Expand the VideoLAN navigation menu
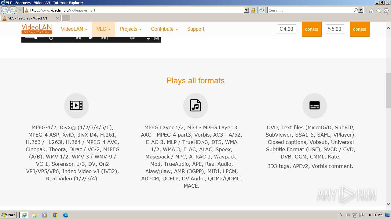391x219 pixels. click(74, 29)
